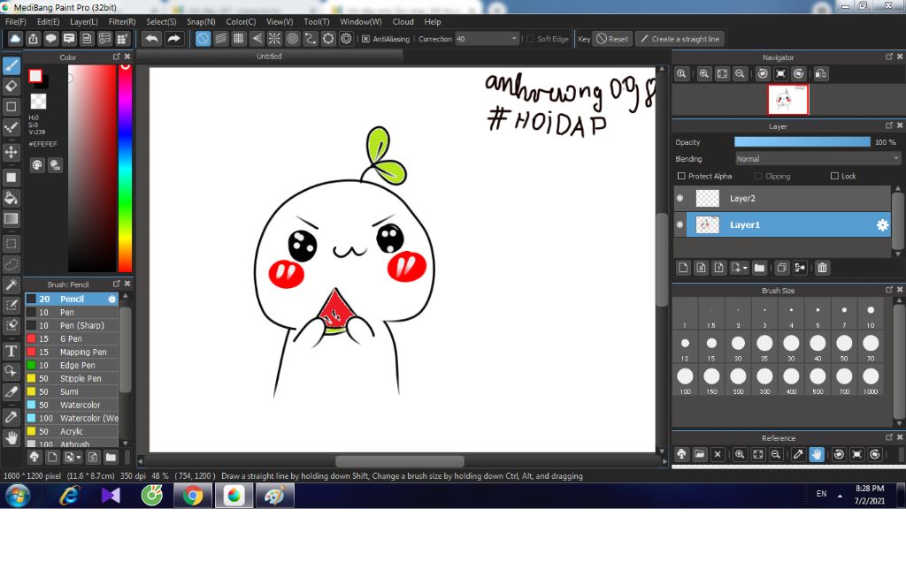Click the canvas horizontal scrollbar
The height and width of the screenshot is (584, 906).
(400, 461)
